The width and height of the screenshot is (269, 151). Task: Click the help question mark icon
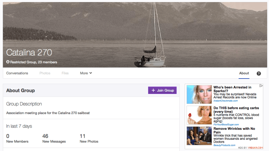pyautogui.click(x=259, y=73)
